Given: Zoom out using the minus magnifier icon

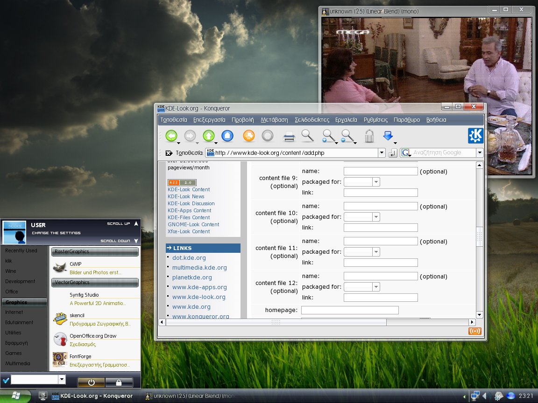Looking at the screenshot, I should point(347,136).
